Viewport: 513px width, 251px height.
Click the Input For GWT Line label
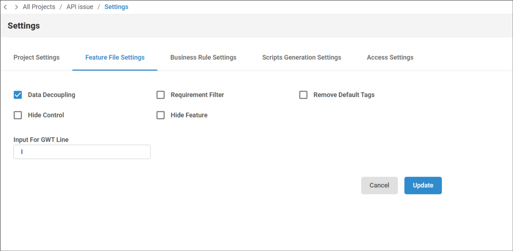click(x=41, y=140)
